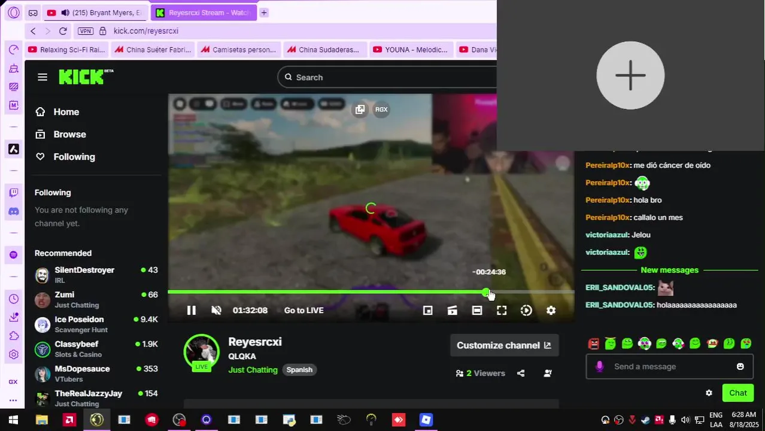
Task: Click Go to LIVE in player
Action: (303, 310)
